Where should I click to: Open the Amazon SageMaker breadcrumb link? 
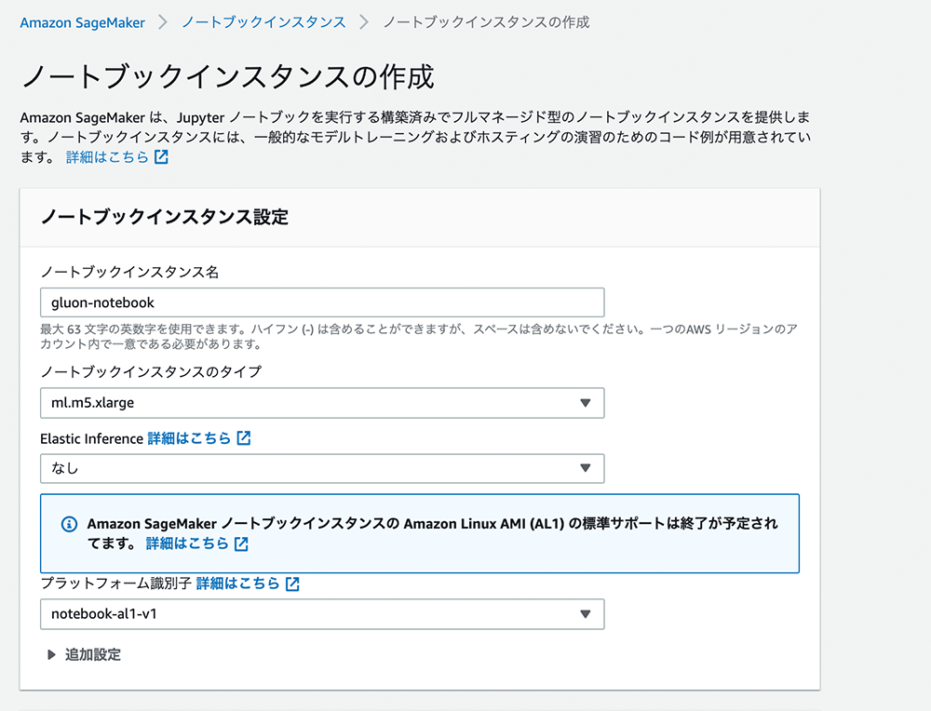83,23
